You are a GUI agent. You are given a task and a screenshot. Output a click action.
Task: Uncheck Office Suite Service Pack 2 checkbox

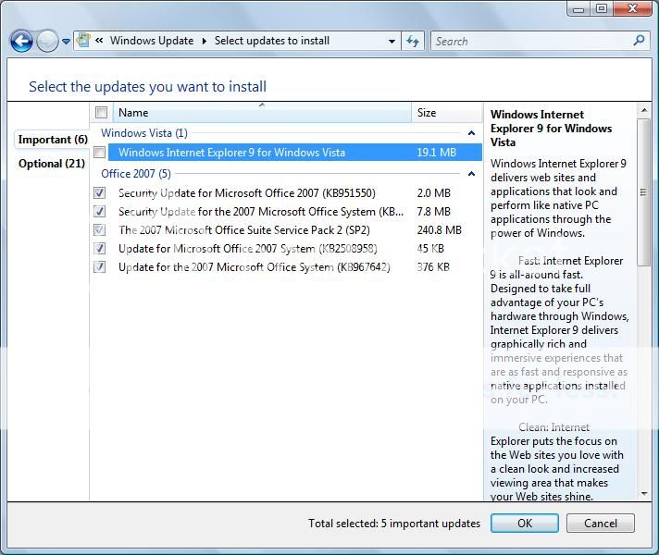coord(100,230)
